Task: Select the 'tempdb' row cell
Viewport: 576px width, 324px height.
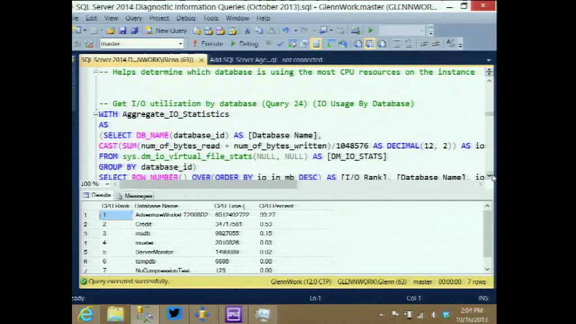Action: (173, 261)
